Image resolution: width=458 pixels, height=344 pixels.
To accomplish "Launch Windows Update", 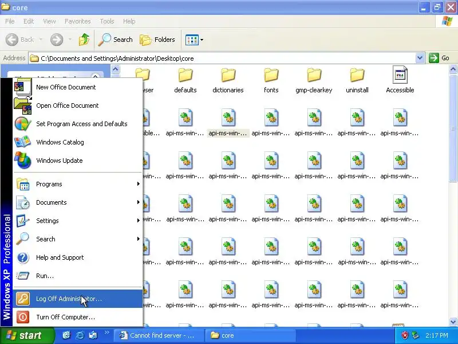I will (78, 161).
